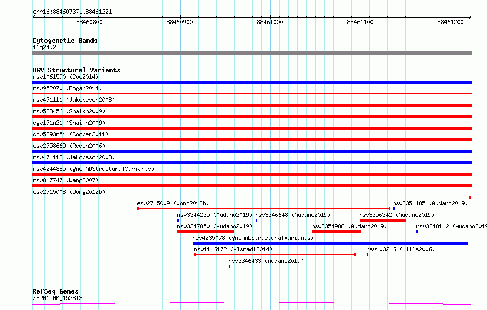
Task: Click ruler tick label 88461000
Action: point(270,22)
